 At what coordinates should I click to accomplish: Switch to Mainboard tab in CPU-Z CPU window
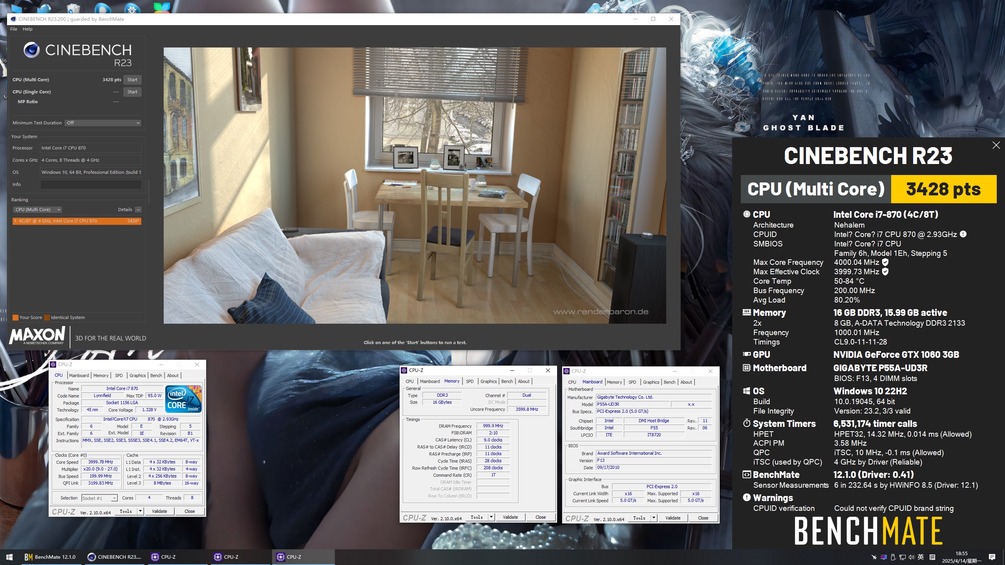(79, 375)
